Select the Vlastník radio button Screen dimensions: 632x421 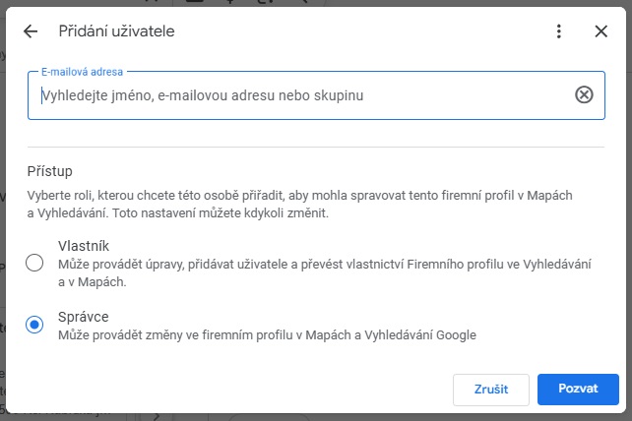pyautogui.click(x=34, y=263)
